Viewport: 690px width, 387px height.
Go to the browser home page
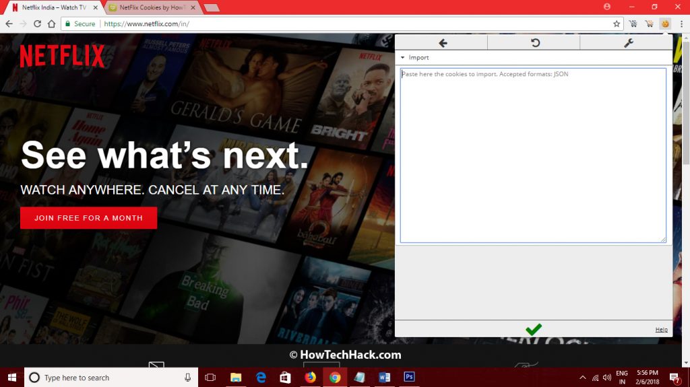51,24
